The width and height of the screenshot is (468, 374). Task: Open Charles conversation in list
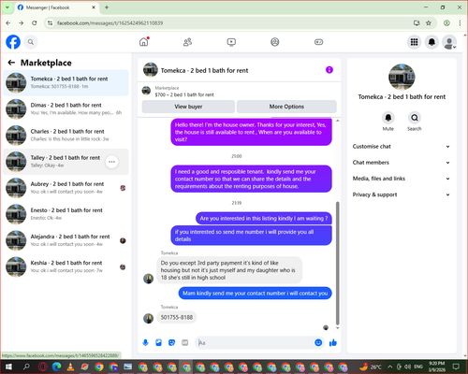click(x=66, y=136)
